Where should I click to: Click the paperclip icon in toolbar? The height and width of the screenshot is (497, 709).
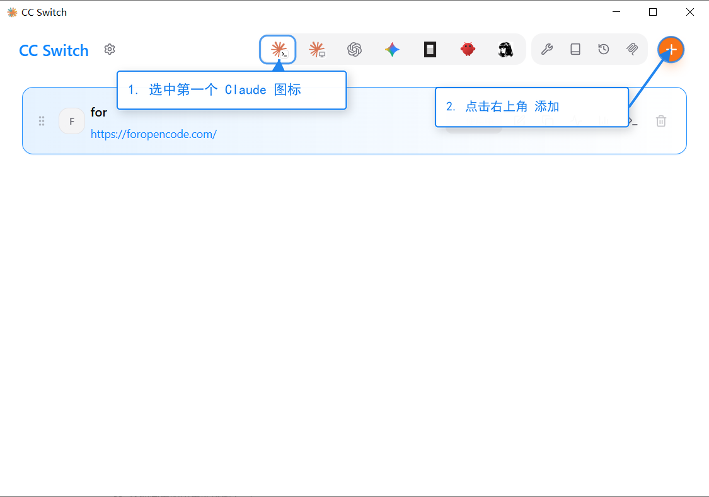[632, 49]
